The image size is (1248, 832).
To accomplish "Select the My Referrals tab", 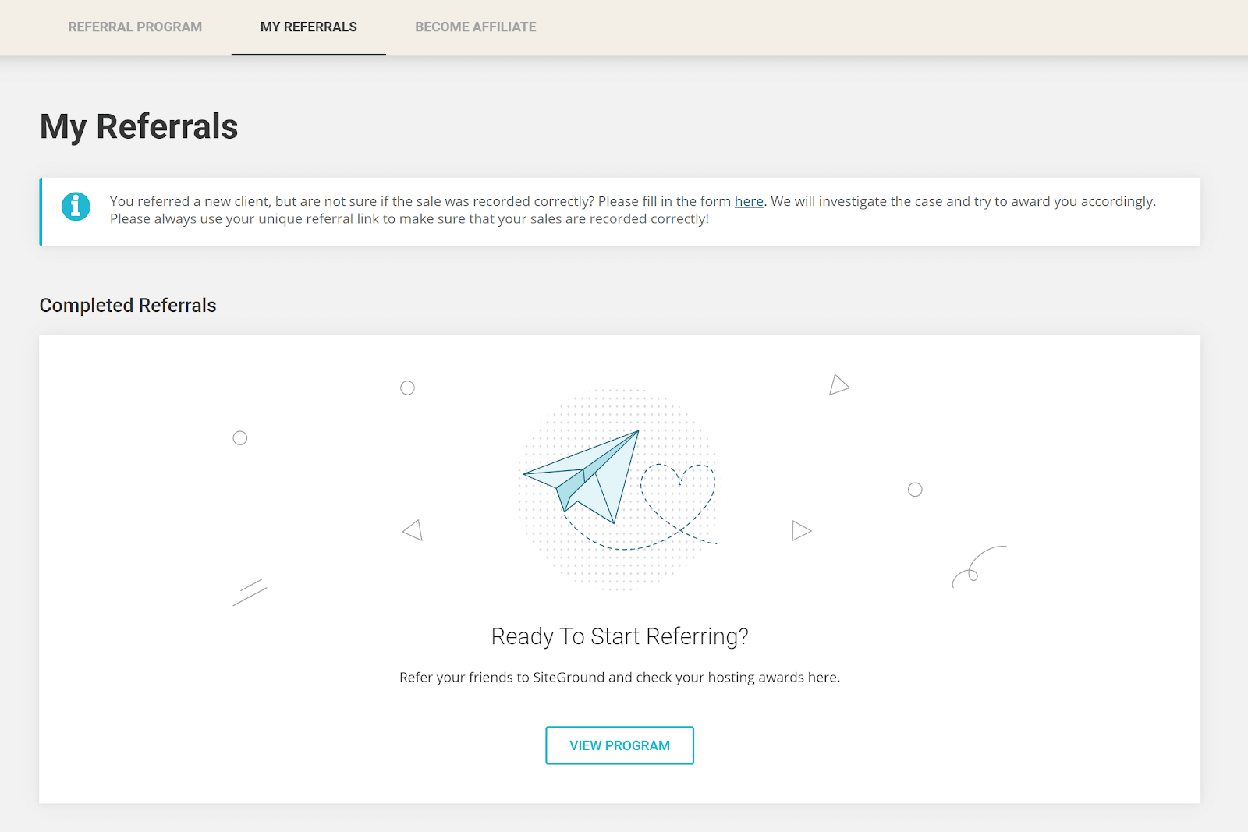I will 309,27.
